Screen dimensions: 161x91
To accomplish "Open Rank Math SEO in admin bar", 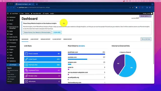I will tap(36, 13).
